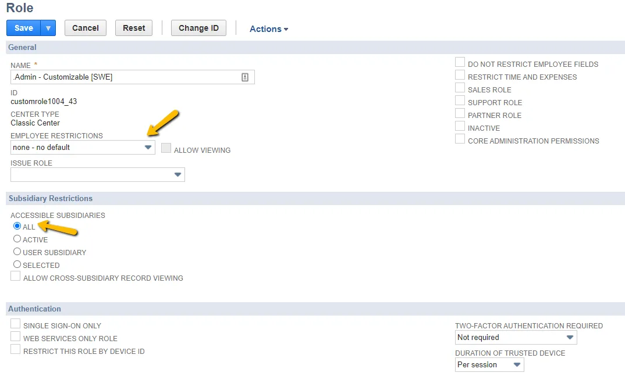Enable Allow Cross-Subsidiary Record Viewing
The width and height of the screenshot is (625, 376).
pos(16,276)
